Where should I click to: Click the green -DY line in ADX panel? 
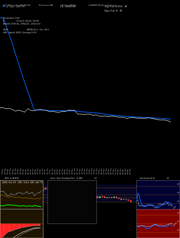21,206
